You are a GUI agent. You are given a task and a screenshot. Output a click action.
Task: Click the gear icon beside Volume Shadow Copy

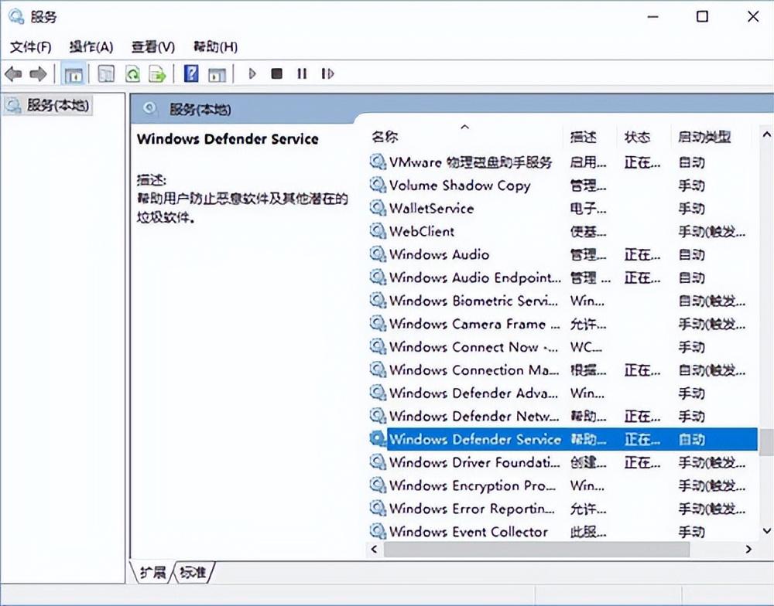[x=378, y=185]
